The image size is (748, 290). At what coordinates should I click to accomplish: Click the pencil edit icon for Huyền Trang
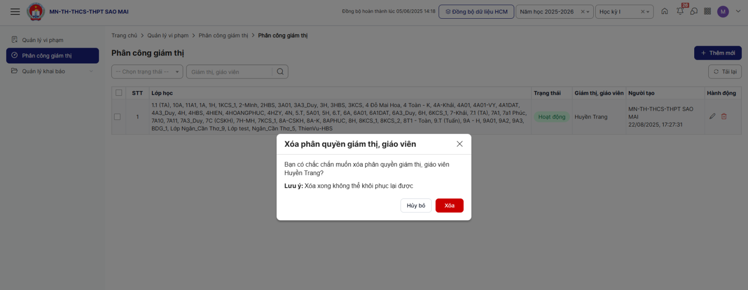[x=712, y=116]
